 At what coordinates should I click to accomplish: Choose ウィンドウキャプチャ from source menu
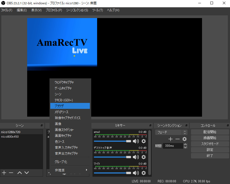(x=70, y=82)
